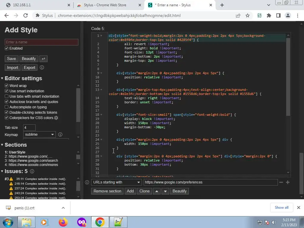
Task: Fold the code block at line 28
Action: [101, 156]
